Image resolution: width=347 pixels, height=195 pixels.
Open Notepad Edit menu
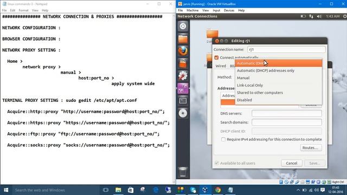(x=12, y=10)
